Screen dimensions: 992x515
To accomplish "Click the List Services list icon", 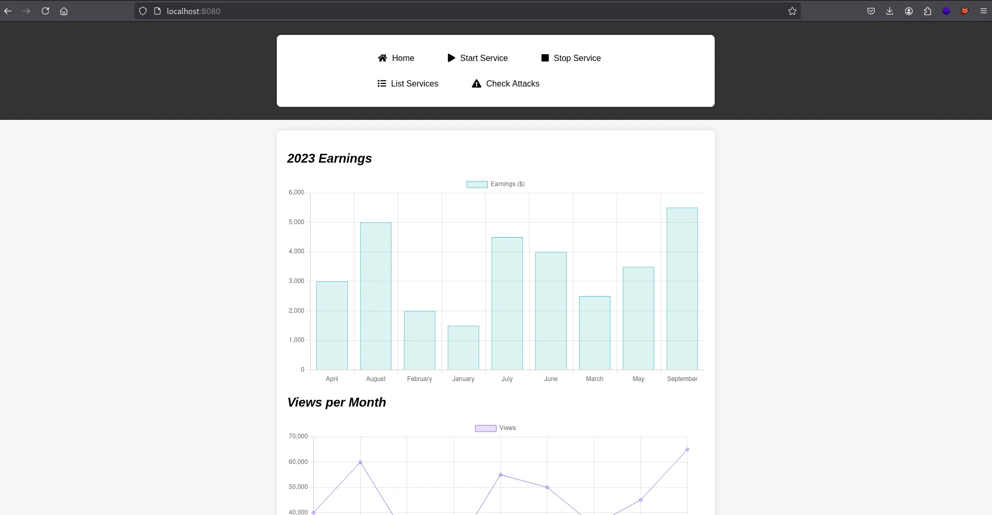I will pyautogui.click(x=382, y=83).
